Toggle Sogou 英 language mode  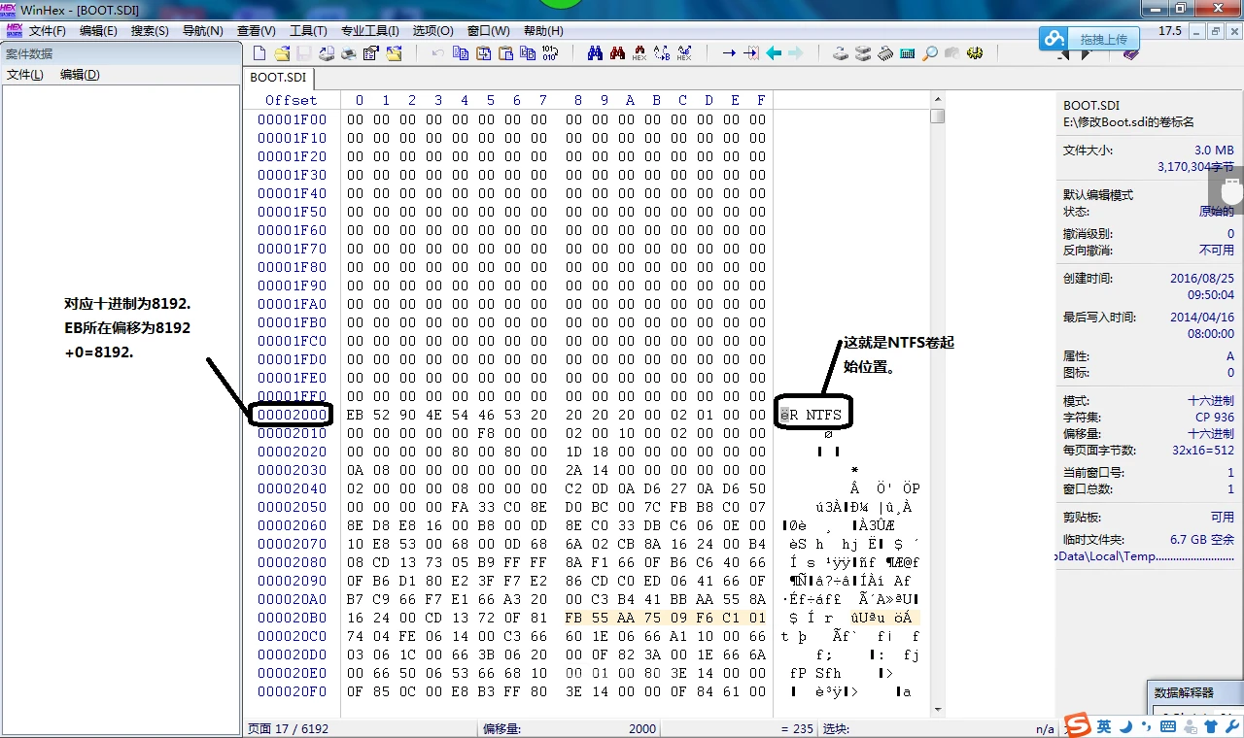(1105, 725)
